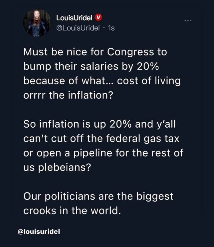This screenshot has width=214, height=247.
Task: Select the word "biggest" in the tweet
Action: 154,196
